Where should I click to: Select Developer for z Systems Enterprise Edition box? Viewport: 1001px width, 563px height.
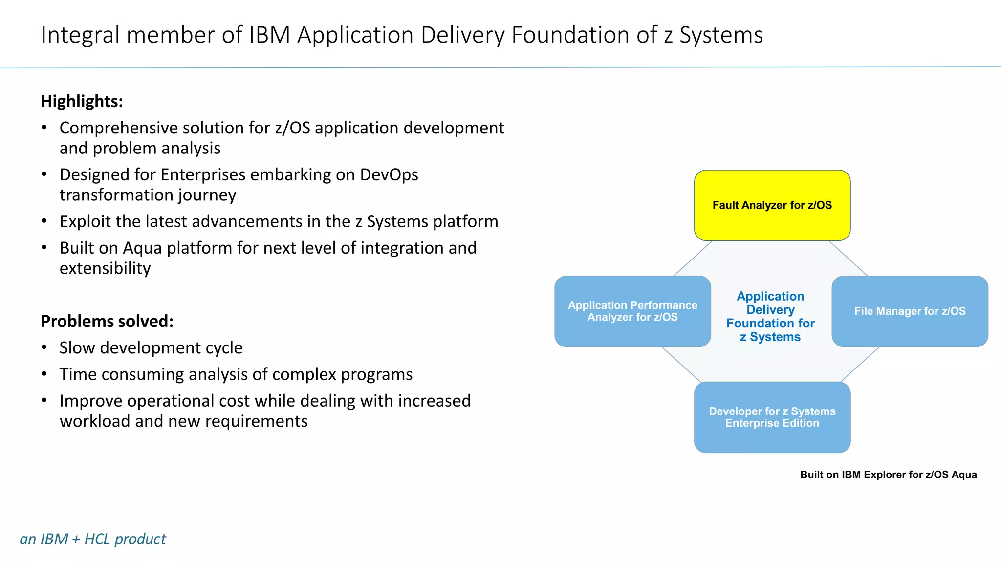pyautogui.click(x=772, y=417)
